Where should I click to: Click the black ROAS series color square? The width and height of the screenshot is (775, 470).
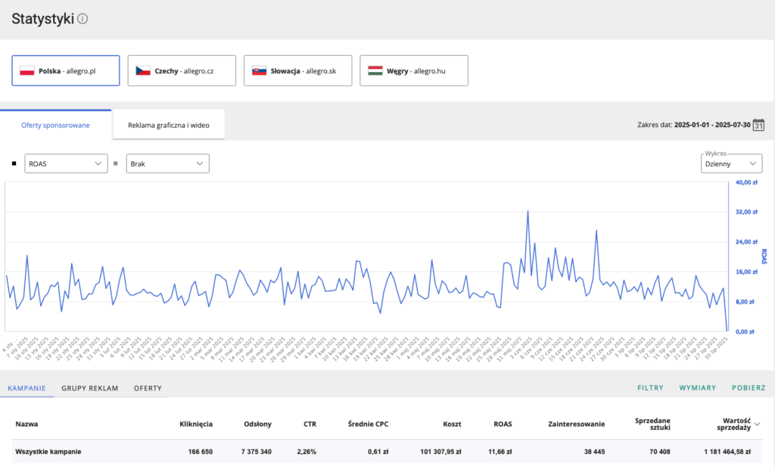pos(14,163)
